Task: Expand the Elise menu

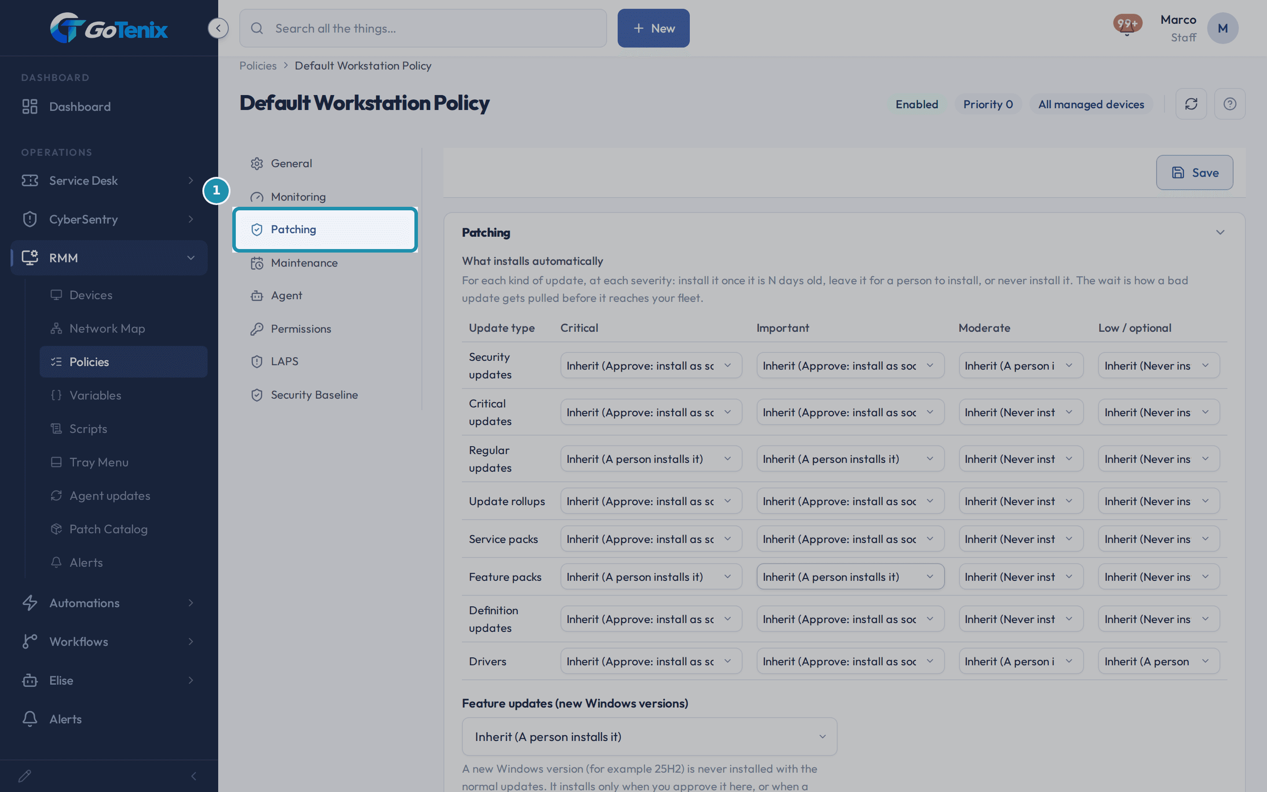Action: click(109, 680)
